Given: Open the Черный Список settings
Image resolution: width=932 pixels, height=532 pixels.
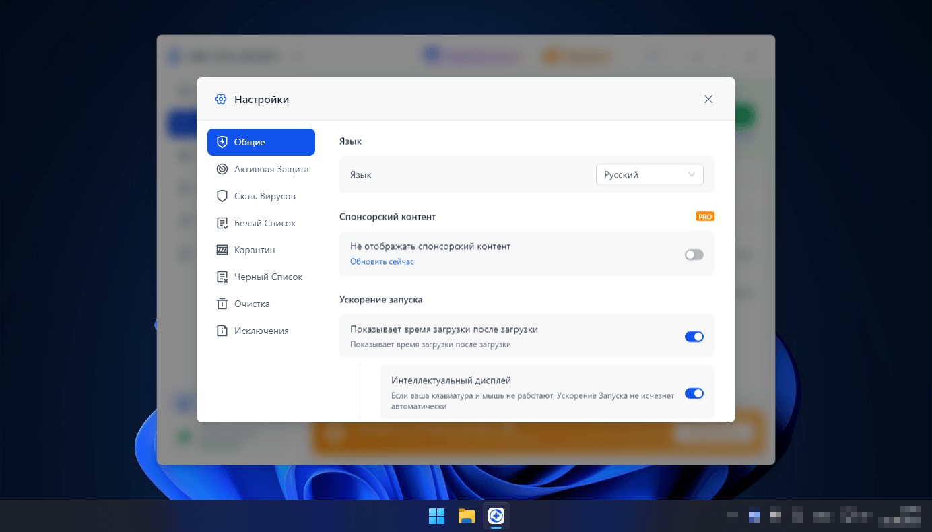Looking at the screenshot, I should [261, 277].
